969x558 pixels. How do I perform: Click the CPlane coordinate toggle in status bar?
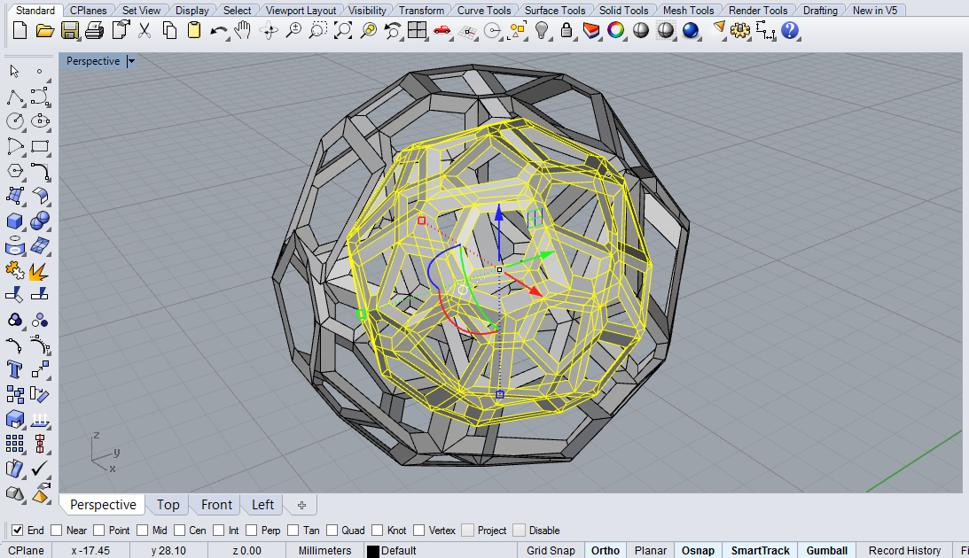pos(26,551)
